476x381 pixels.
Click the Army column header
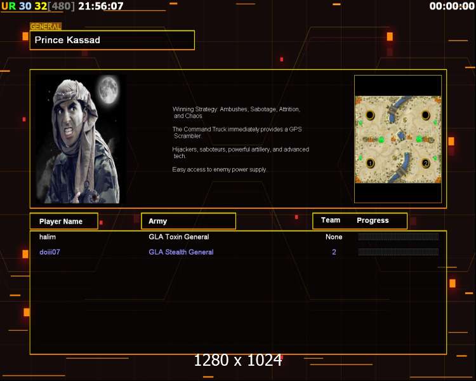pyautogui.click(x=188, y=221)
